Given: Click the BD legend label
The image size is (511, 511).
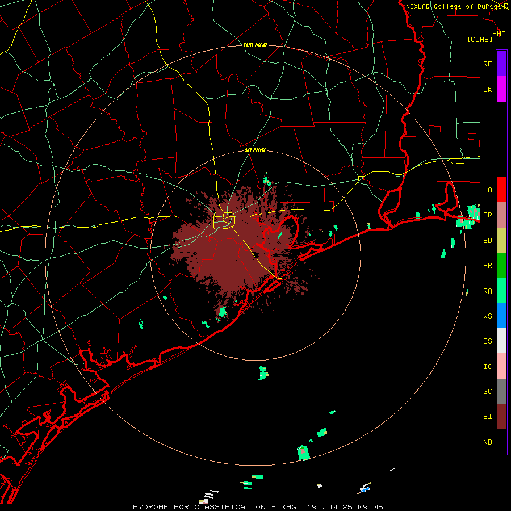Looking at the screenshot, I should (487, 240).
